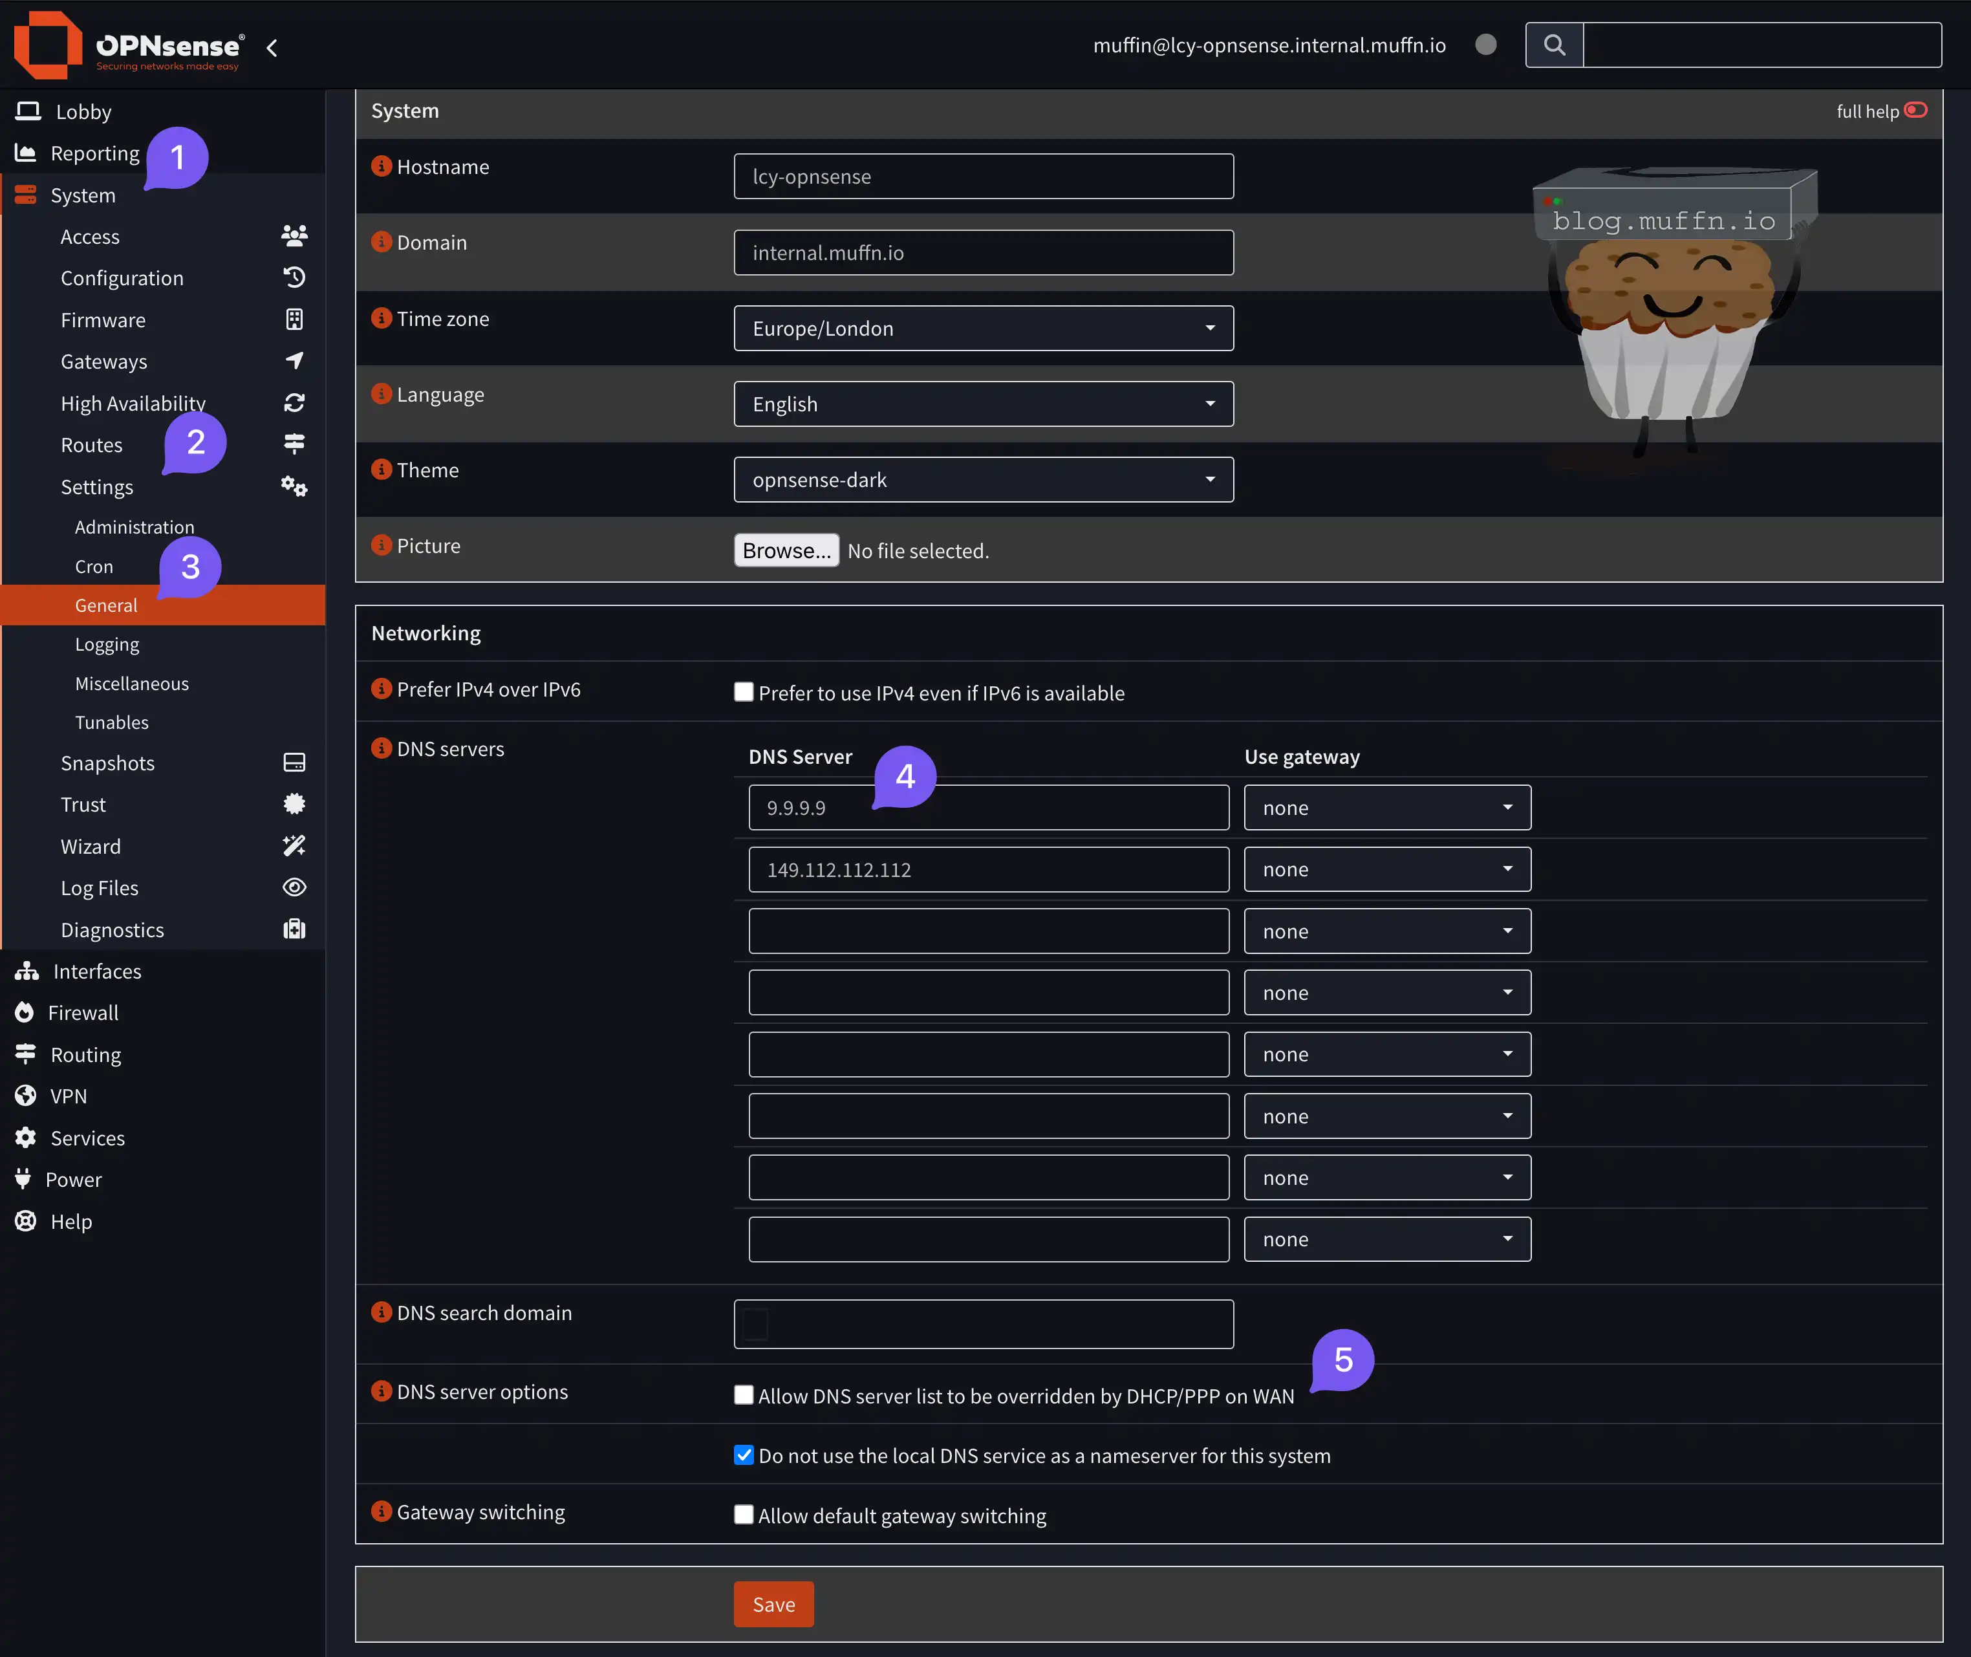Screen dimensions: 1971x1657
Task: Click the Wizard magic wand icon
Action: pos(294,845)
